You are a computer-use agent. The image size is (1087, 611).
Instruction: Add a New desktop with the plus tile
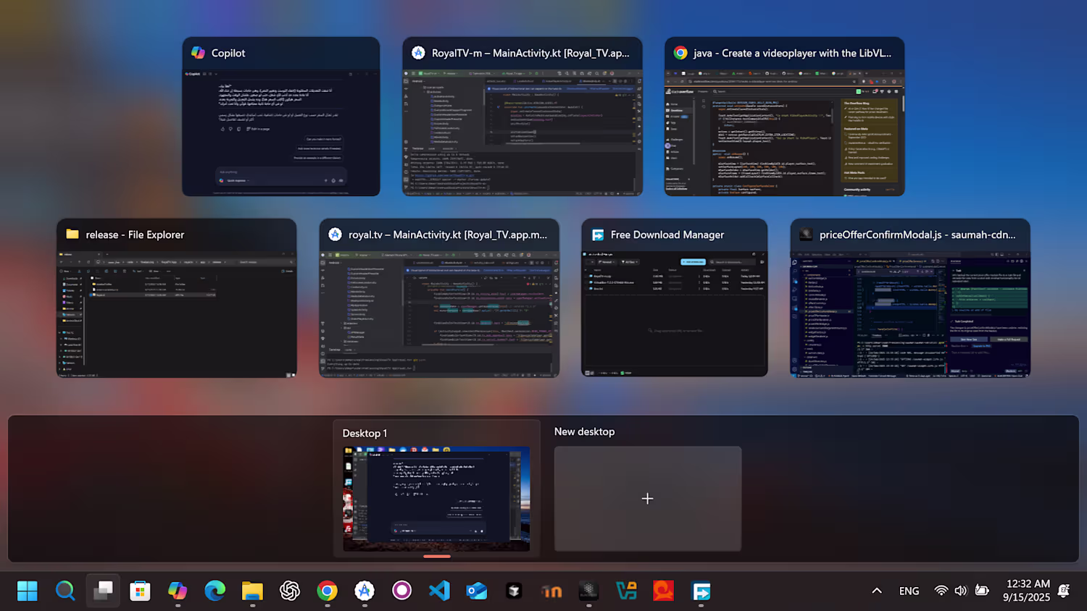click(x=648, y=499)
